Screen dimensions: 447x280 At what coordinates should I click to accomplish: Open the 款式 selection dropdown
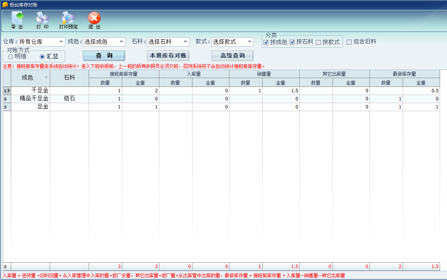[250, 42]
